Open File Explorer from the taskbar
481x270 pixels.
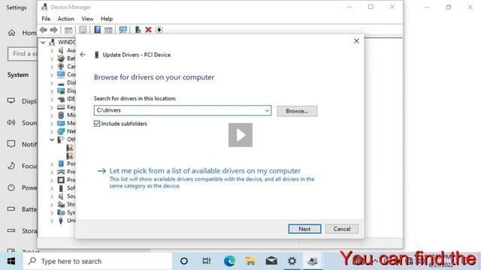pyautogui.click(x=250, y=261)
